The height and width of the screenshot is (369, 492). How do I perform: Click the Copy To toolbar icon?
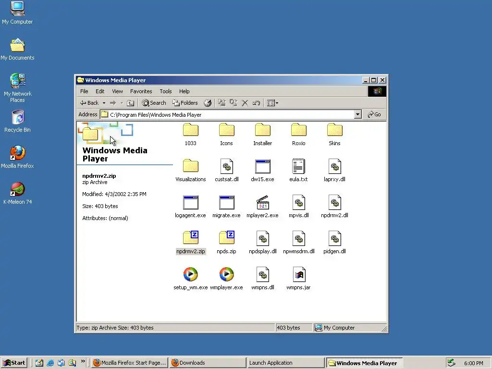(x=234, y=103)
